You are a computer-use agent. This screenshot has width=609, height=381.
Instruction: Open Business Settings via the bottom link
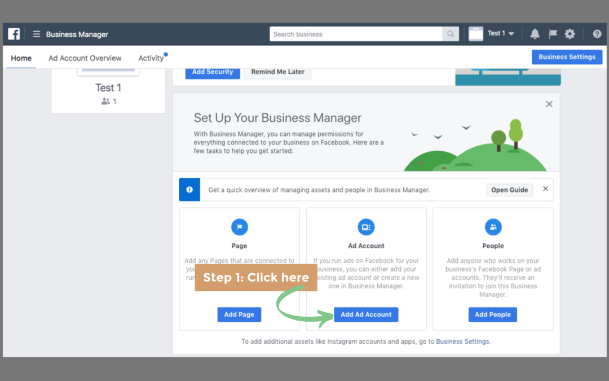(462, 341)
